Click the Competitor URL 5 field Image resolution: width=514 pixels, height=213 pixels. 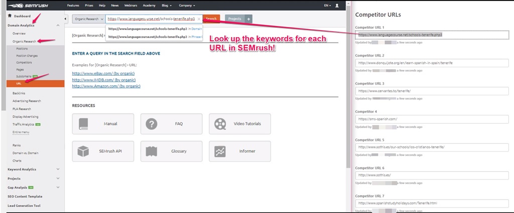[x=432, y=147]
